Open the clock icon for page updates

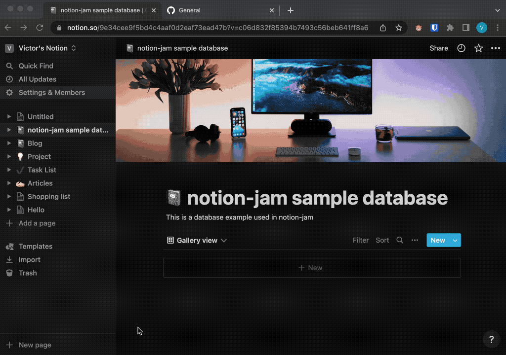[x=461, y=48]
